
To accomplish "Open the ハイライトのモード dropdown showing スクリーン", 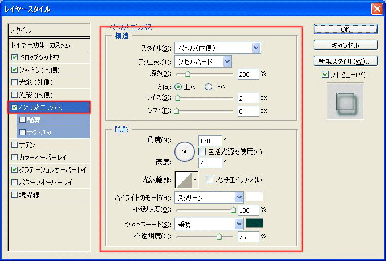I will tap(209, 198).
